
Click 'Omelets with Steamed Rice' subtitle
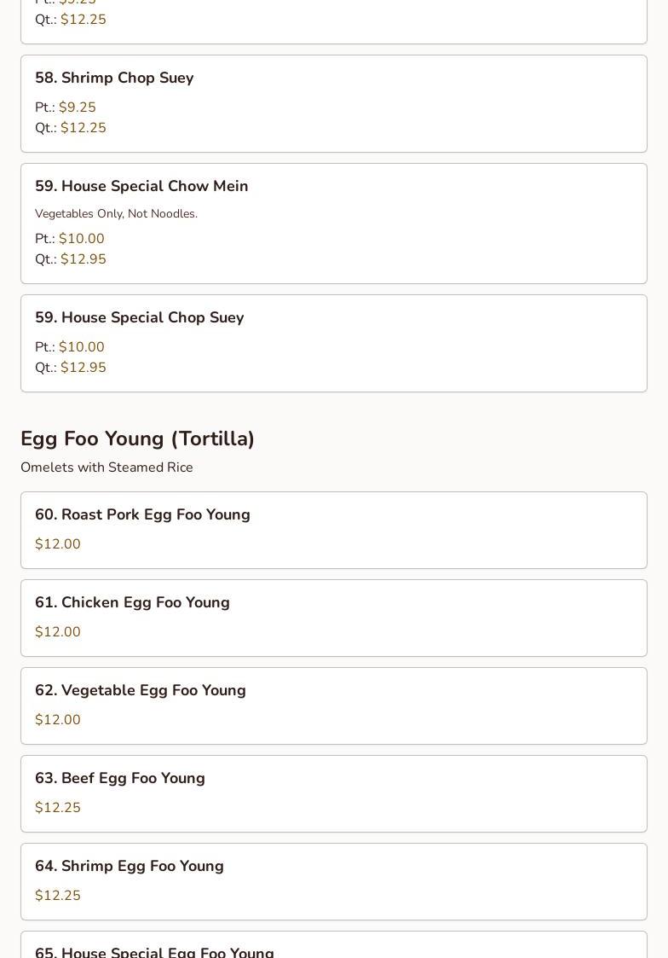click(x=107, y=467)
